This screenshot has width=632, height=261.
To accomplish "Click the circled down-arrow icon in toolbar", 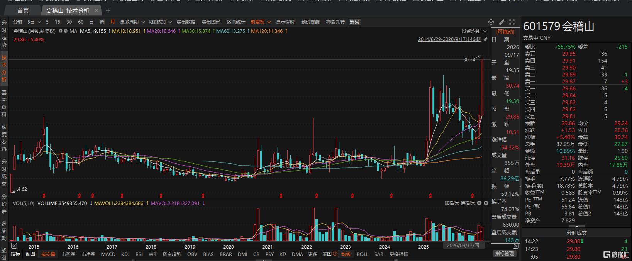I will tap(491, 22).
